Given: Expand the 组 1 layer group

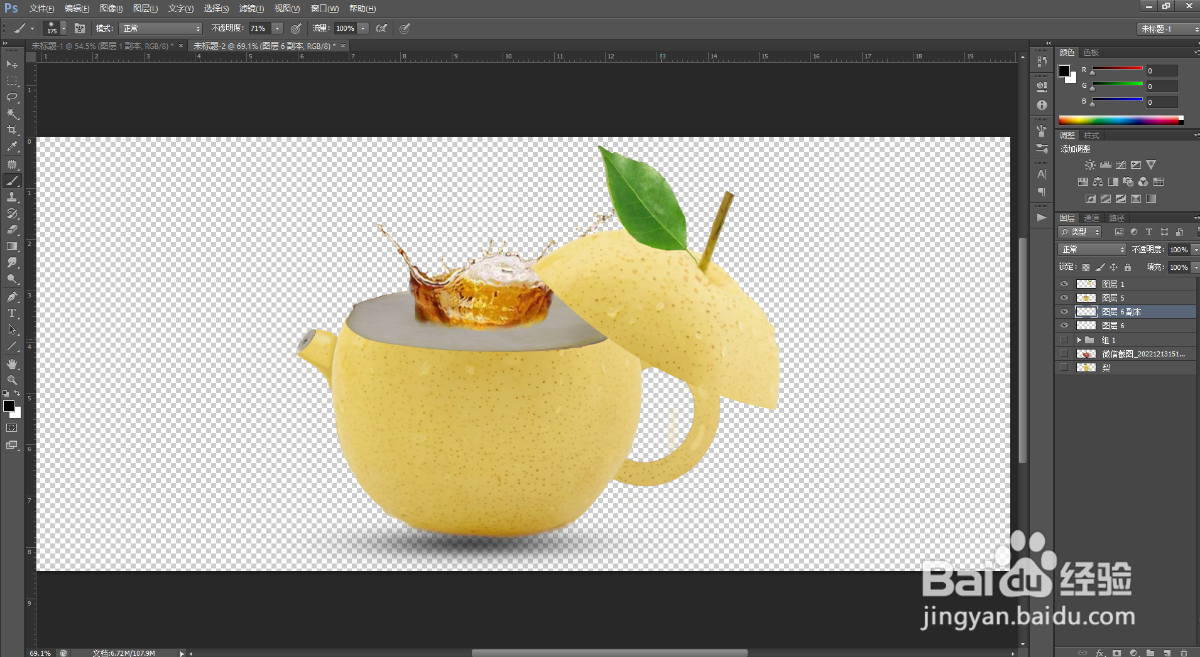Looking at the screenshot, I should (x=1079, y=340).
